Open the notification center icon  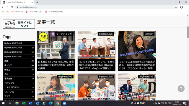click(x=185, y=103)
